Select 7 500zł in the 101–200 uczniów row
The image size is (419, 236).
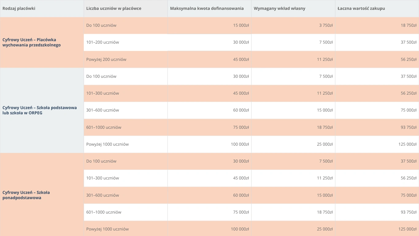tap(293, 42)
